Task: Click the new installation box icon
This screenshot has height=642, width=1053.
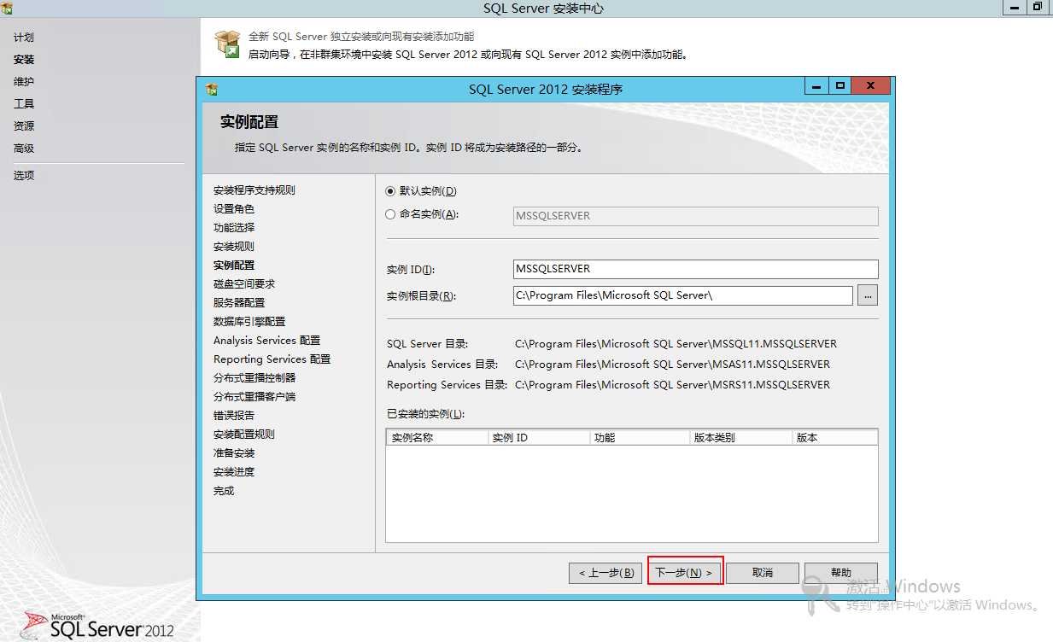Action: click(x=227, y=44)
